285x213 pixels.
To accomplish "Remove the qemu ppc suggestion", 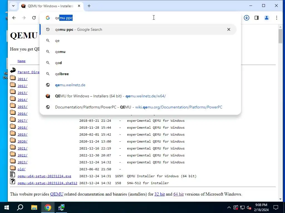I will (x=229, y=29).
